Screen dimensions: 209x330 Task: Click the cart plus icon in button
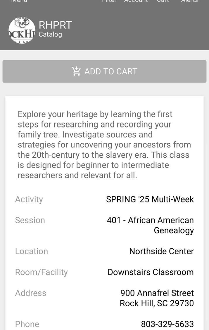pyautogui.click(x=76, y=71)
